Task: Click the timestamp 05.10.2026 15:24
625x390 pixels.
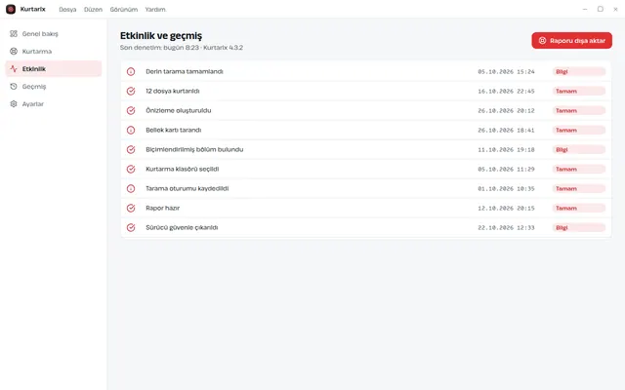Action: (506, 71)
